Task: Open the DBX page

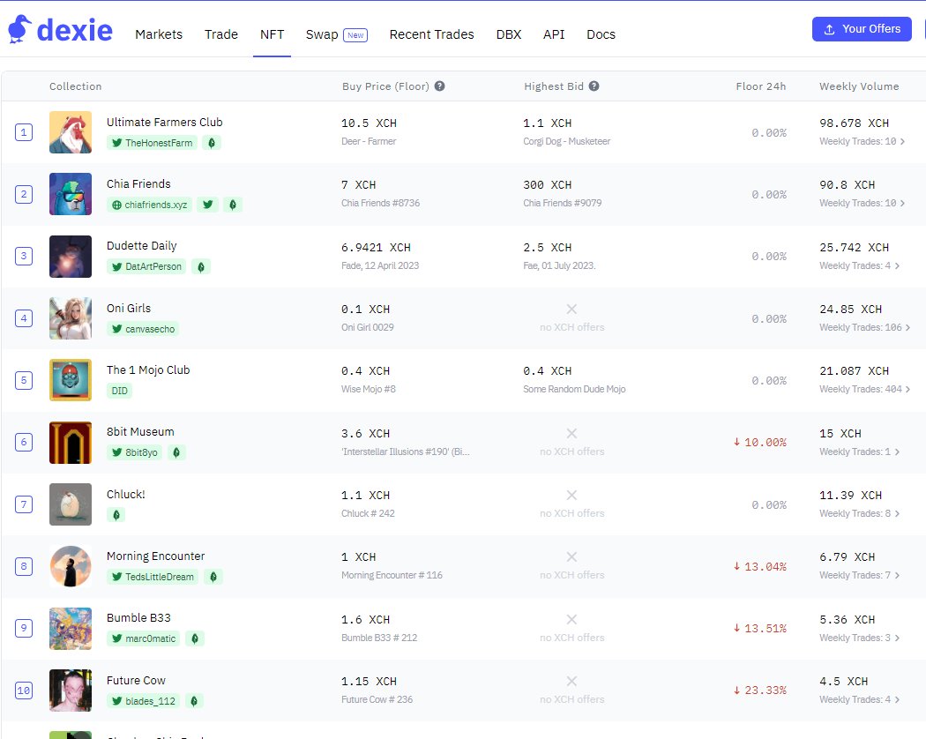Action: click(509, 34)
